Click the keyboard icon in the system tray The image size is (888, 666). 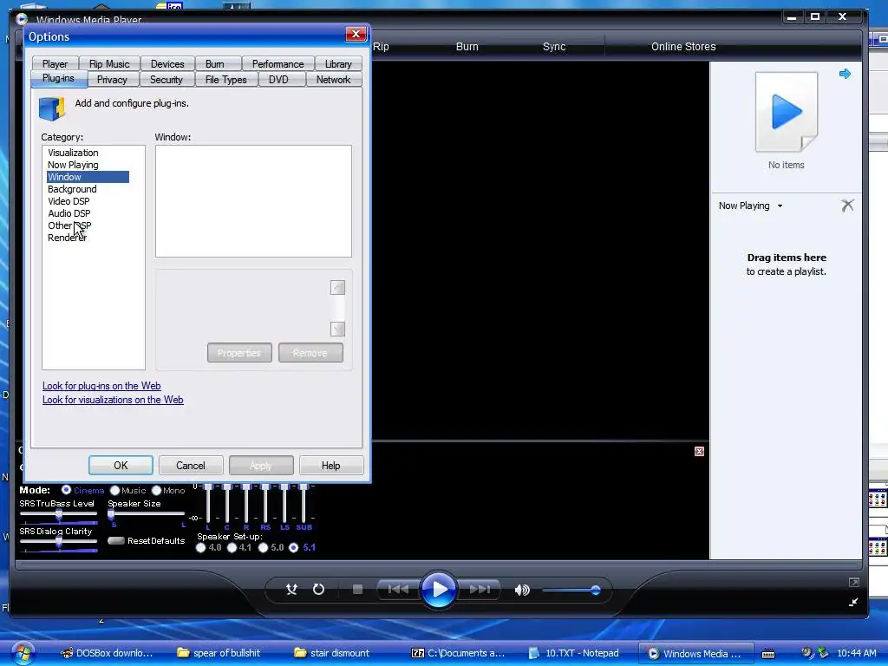768,654
